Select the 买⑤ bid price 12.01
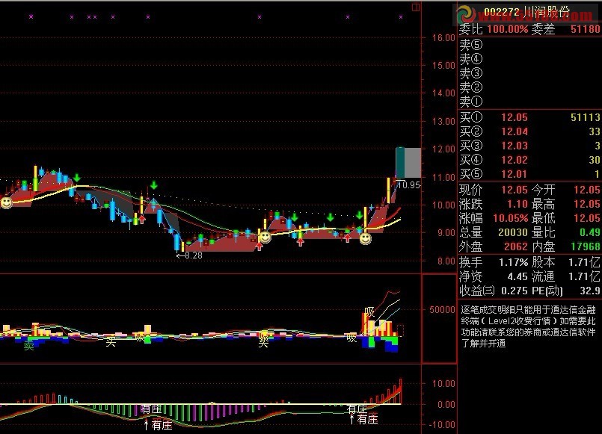 click(515, 174)
